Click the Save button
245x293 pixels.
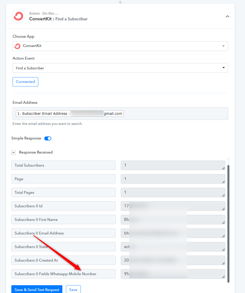(x=73, y=289)
